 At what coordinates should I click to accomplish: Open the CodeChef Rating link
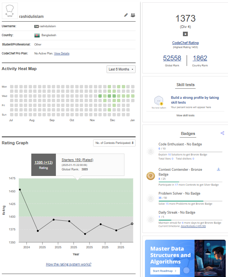tap(185, 43)
